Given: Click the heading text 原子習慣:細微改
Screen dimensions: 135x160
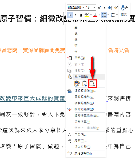Looking at the screenshot, I should click(31, 18).
